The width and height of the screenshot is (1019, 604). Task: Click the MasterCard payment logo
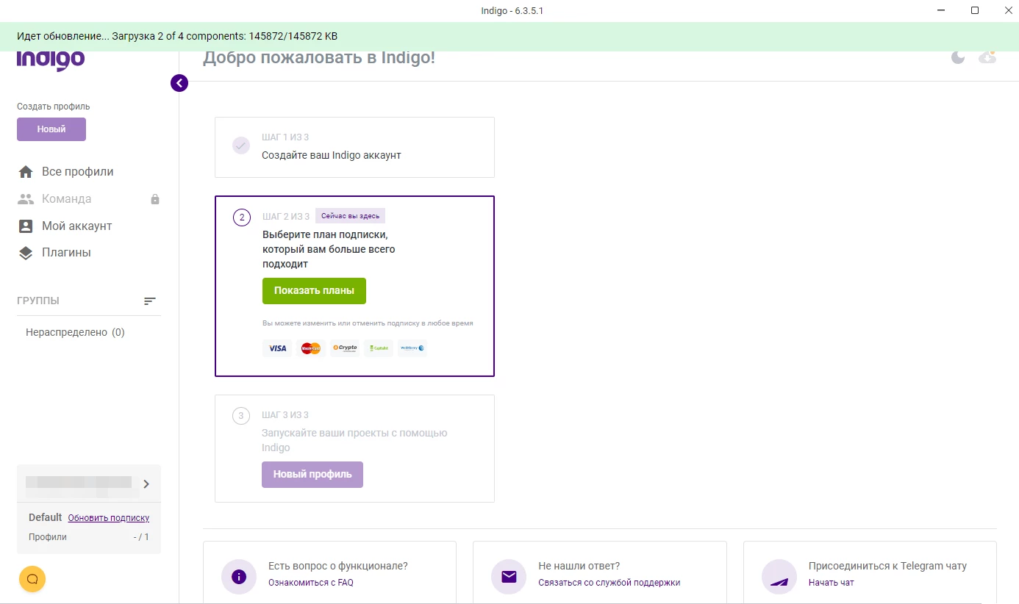311,348
